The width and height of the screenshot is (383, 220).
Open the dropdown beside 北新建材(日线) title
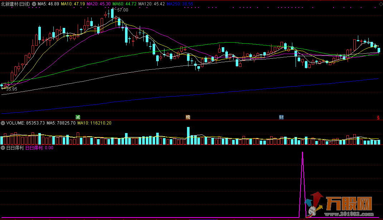pyautogui.click(x=34, y=4)
